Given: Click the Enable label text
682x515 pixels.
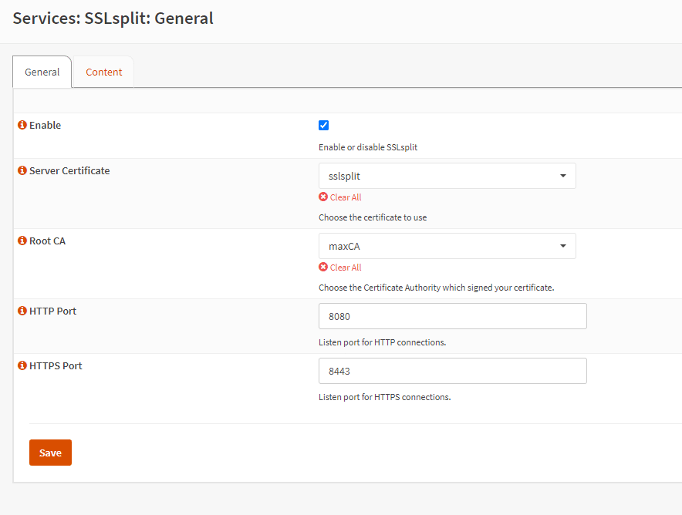Looking at the screenshot, I should click(x=45, y=125).
